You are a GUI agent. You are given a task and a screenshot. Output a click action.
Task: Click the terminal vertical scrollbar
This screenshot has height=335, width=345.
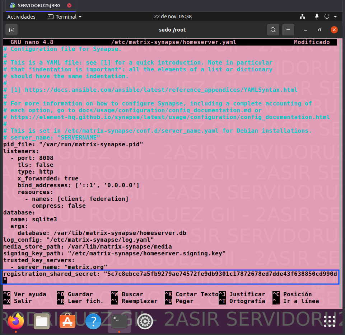[x=341, y=174]
